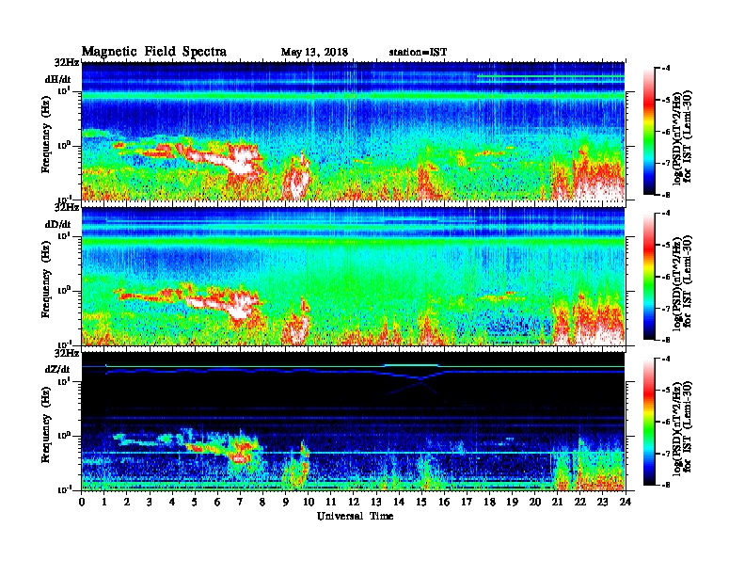Click the "May 13, 2018" date text
This screenshot has height=576, width=745.
pos(314,53)
